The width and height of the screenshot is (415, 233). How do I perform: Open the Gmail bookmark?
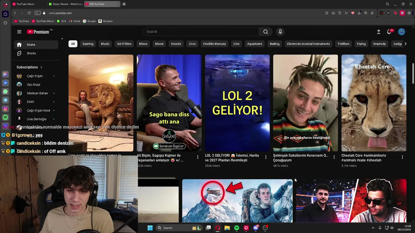pos(75,21)
